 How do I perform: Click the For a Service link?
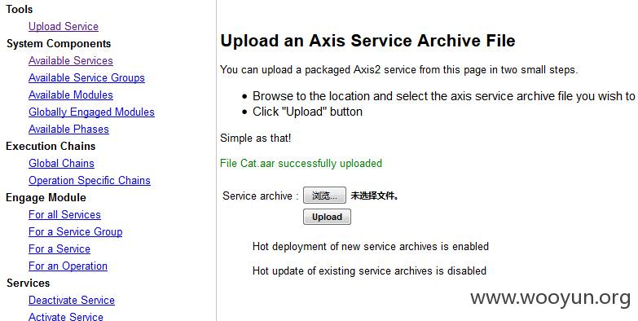59,248
